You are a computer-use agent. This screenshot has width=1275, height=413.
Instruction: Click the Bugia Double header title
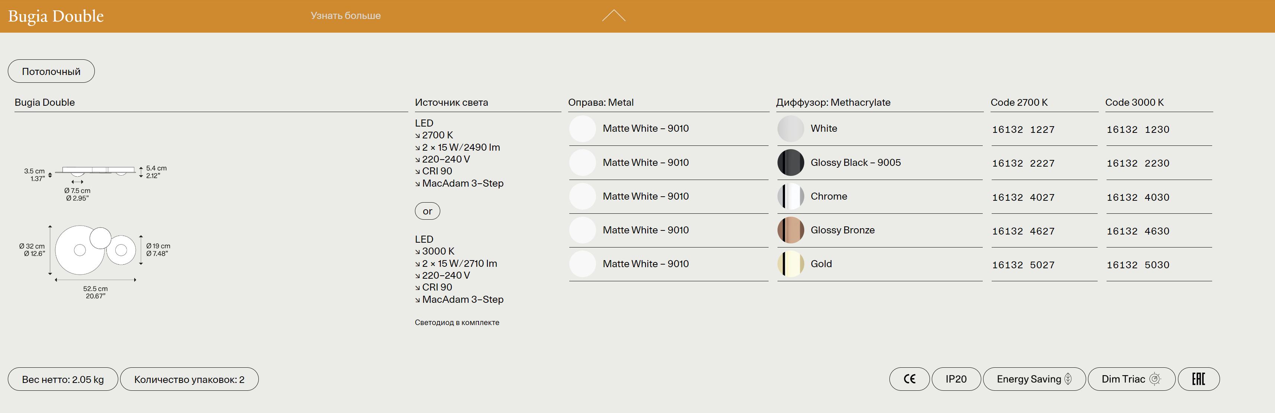pos(56,16)
